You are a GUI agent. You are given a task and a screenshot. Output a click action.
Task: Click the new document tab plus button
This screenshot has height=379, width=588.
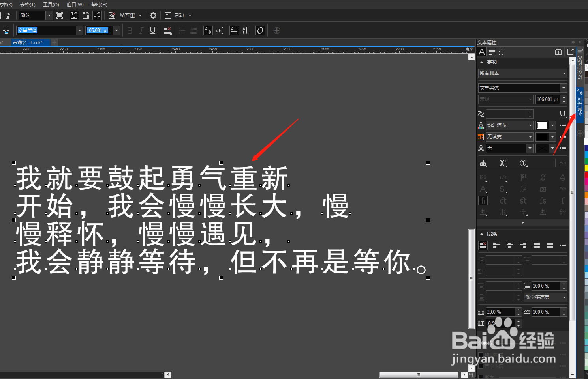tap(55, 42)
